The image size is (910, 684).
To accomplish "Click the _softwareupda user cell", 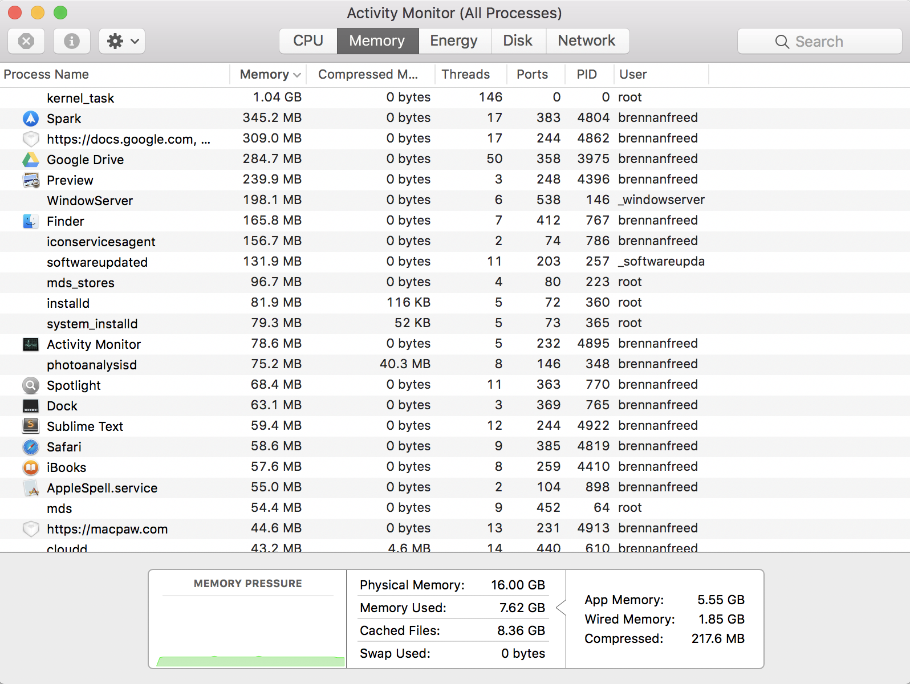I will tap(661, 261).
